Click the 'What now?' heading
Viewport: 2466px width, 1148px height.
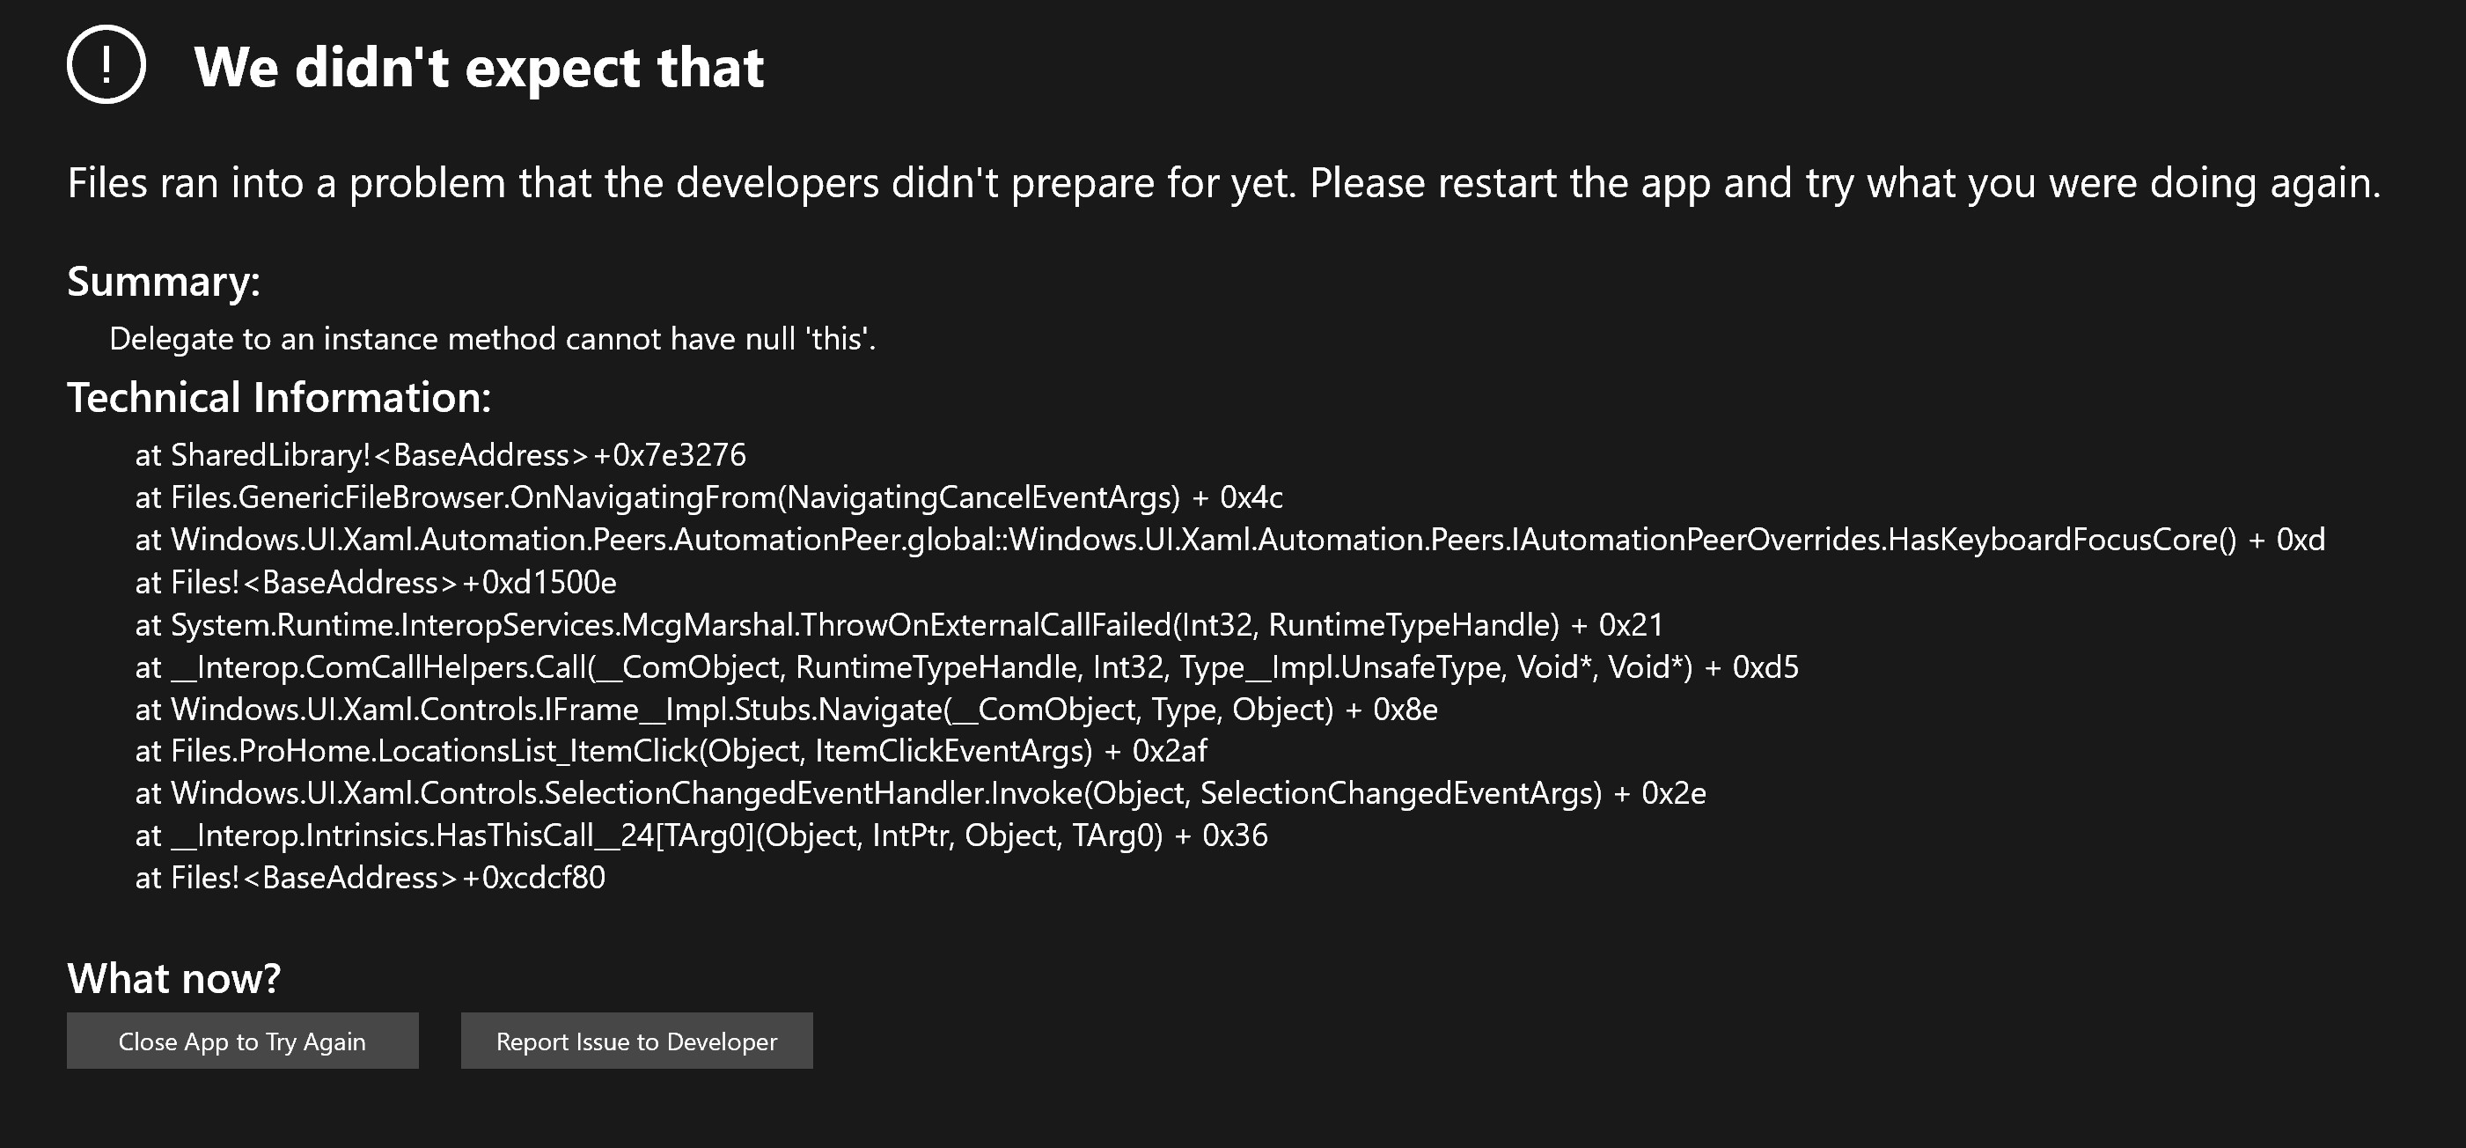(174, 978)
